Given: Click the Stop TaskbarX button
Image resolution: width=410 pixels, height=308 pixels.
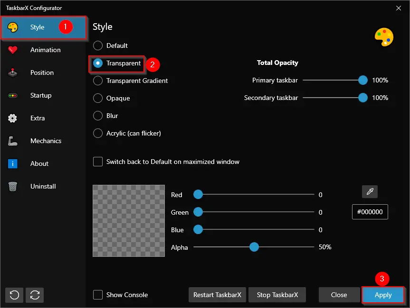Looking at the screenshot, I should pyautogui.click(x=277, y=295).
